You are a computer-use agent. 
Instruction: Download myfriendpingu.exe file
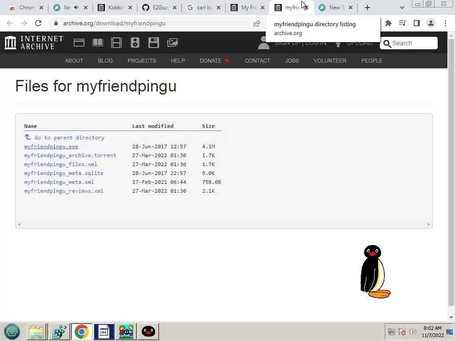click(x=51, y=147)
